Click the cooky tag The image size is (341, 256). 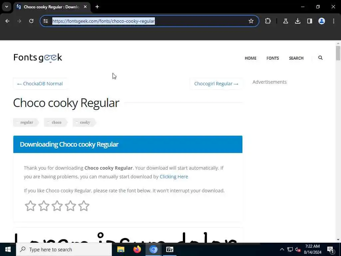point(84,122)
